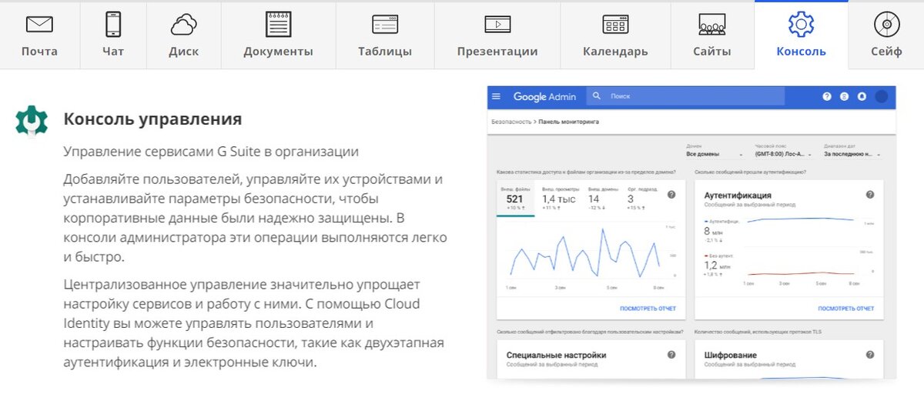Click the Безопасность breadcrumb link
Image resolution: width=924 pixels, height=401 pixels.
(511, 122)
